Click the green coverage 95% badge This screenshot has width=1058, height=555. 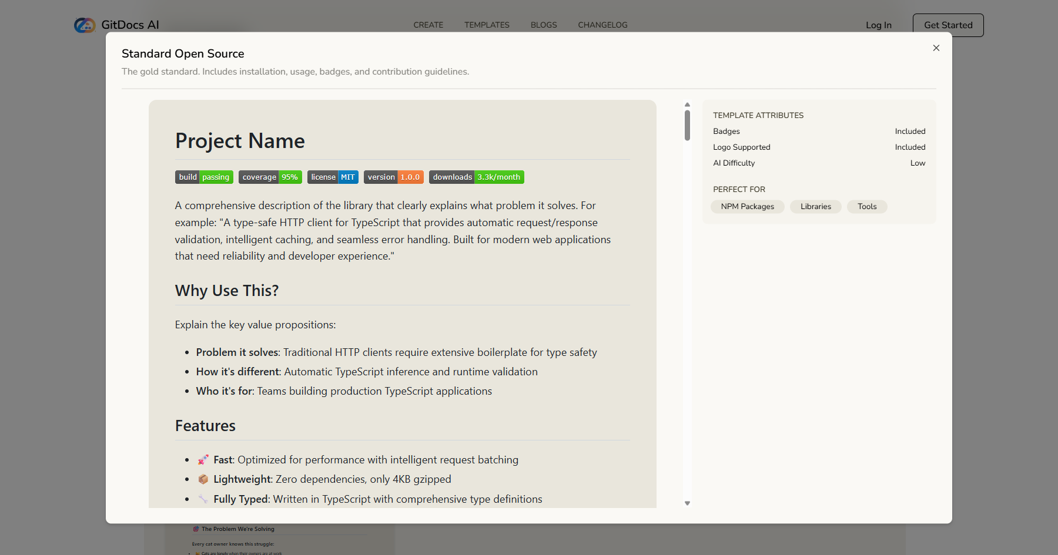click(x=270, y=177)
